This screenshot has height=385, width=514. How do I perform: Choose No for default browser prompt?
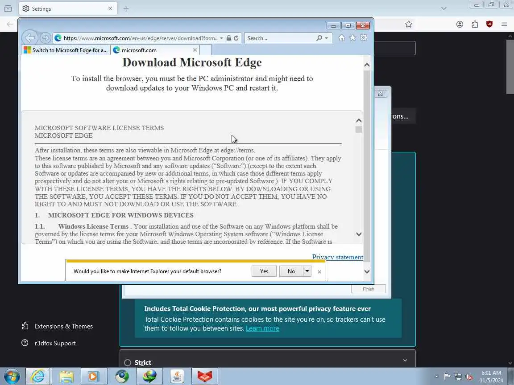coord(291,271)
